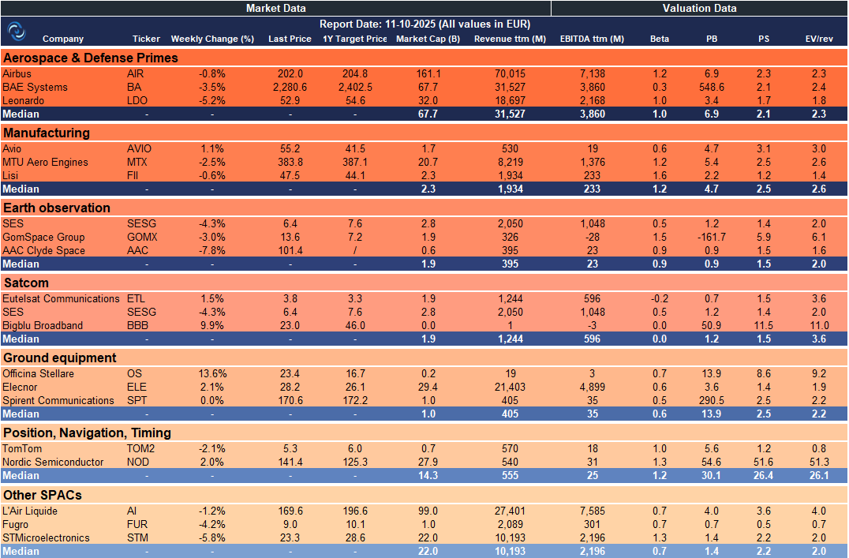Viewport: 849px width, 558px height.
Task: Select the Ground equipment section title
Action: [x=59, y=358]
